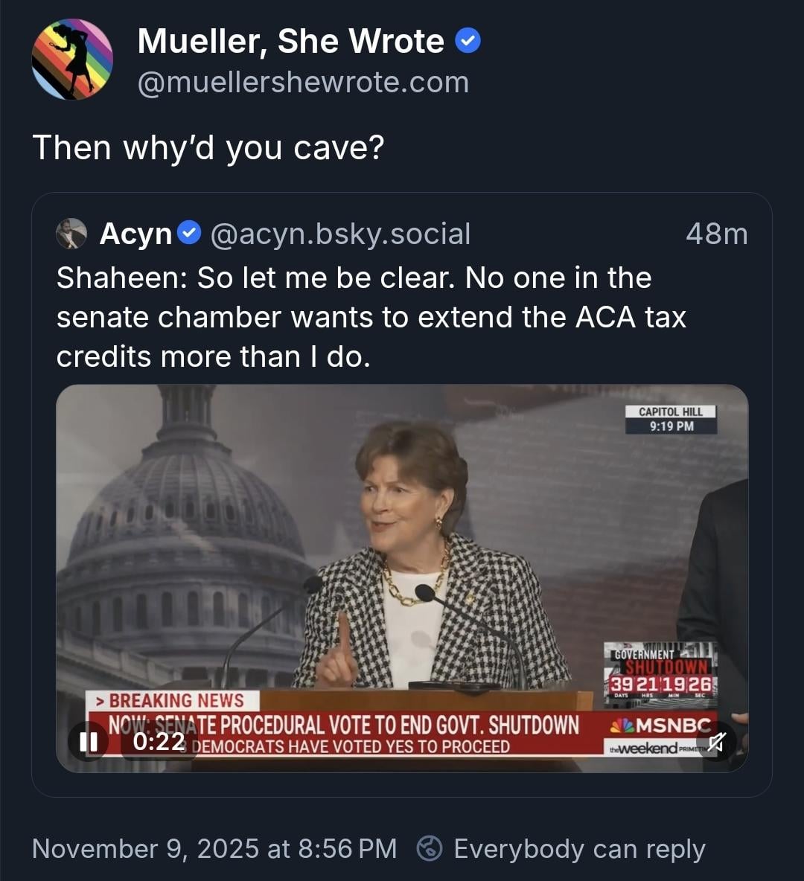The width and height of the screenshot is (804, 881).
Task: Select the "Then why'd you cave?" post text
Action: pos(208,147)
